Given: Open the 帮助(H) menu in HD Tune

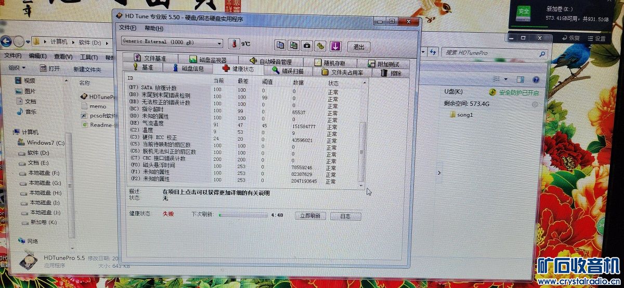Looking at the screenshot, I should pos(154,29).
